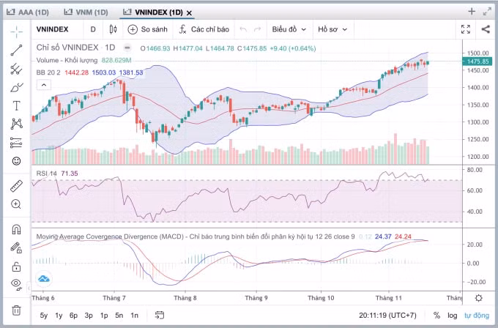The height and width of the screenshot is (328, 498).
Task: Toggle tự động auto scale
Action: pyautogui.click(x=477, y=316)
